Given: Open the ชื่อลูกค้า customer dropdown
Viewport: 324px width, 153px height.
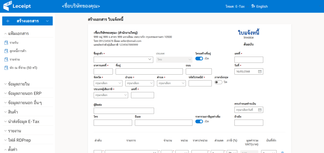Looking at the screenshot, I should [x=123, y=59].
